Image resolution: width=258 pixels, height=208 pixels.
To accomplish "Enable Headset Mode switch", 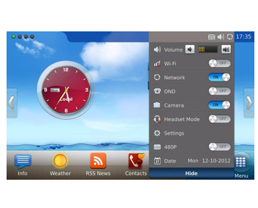I will pos(219,119).
